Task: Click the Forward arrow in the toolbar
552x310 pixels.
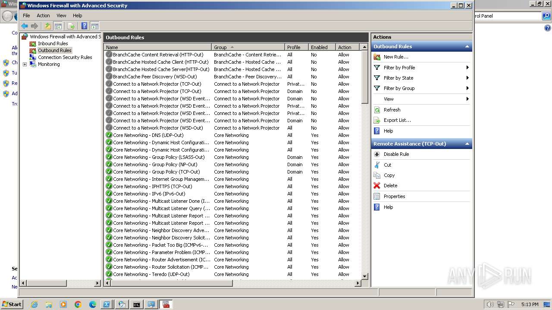Action: (x=34, y=26)
